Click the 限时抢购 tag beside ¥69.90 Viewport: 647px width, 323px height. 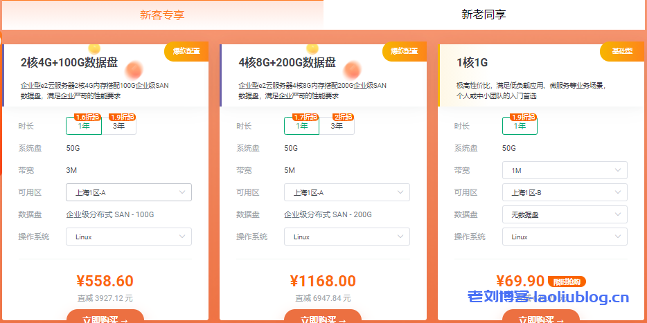(x=567, y=282)
